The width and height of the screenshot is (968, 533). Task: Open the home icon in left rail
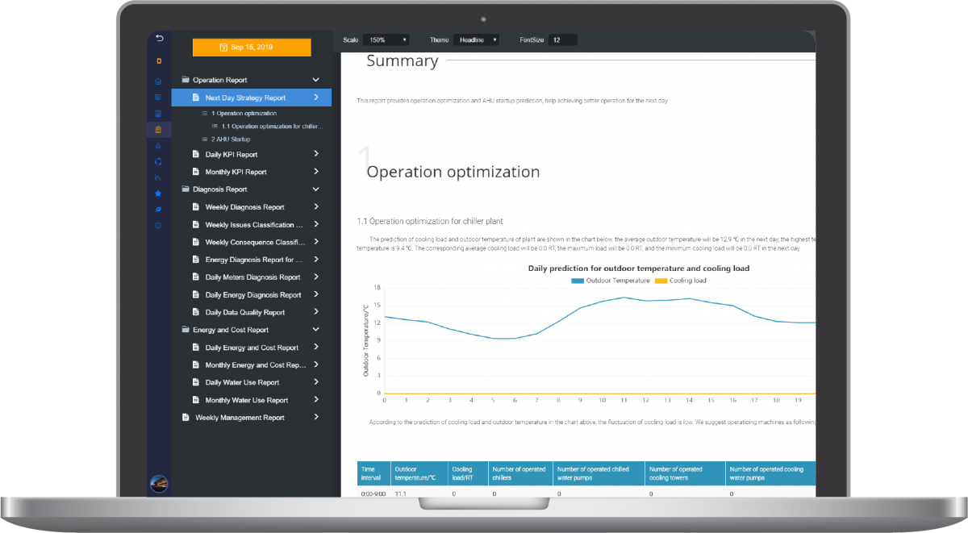pos(158,81)
